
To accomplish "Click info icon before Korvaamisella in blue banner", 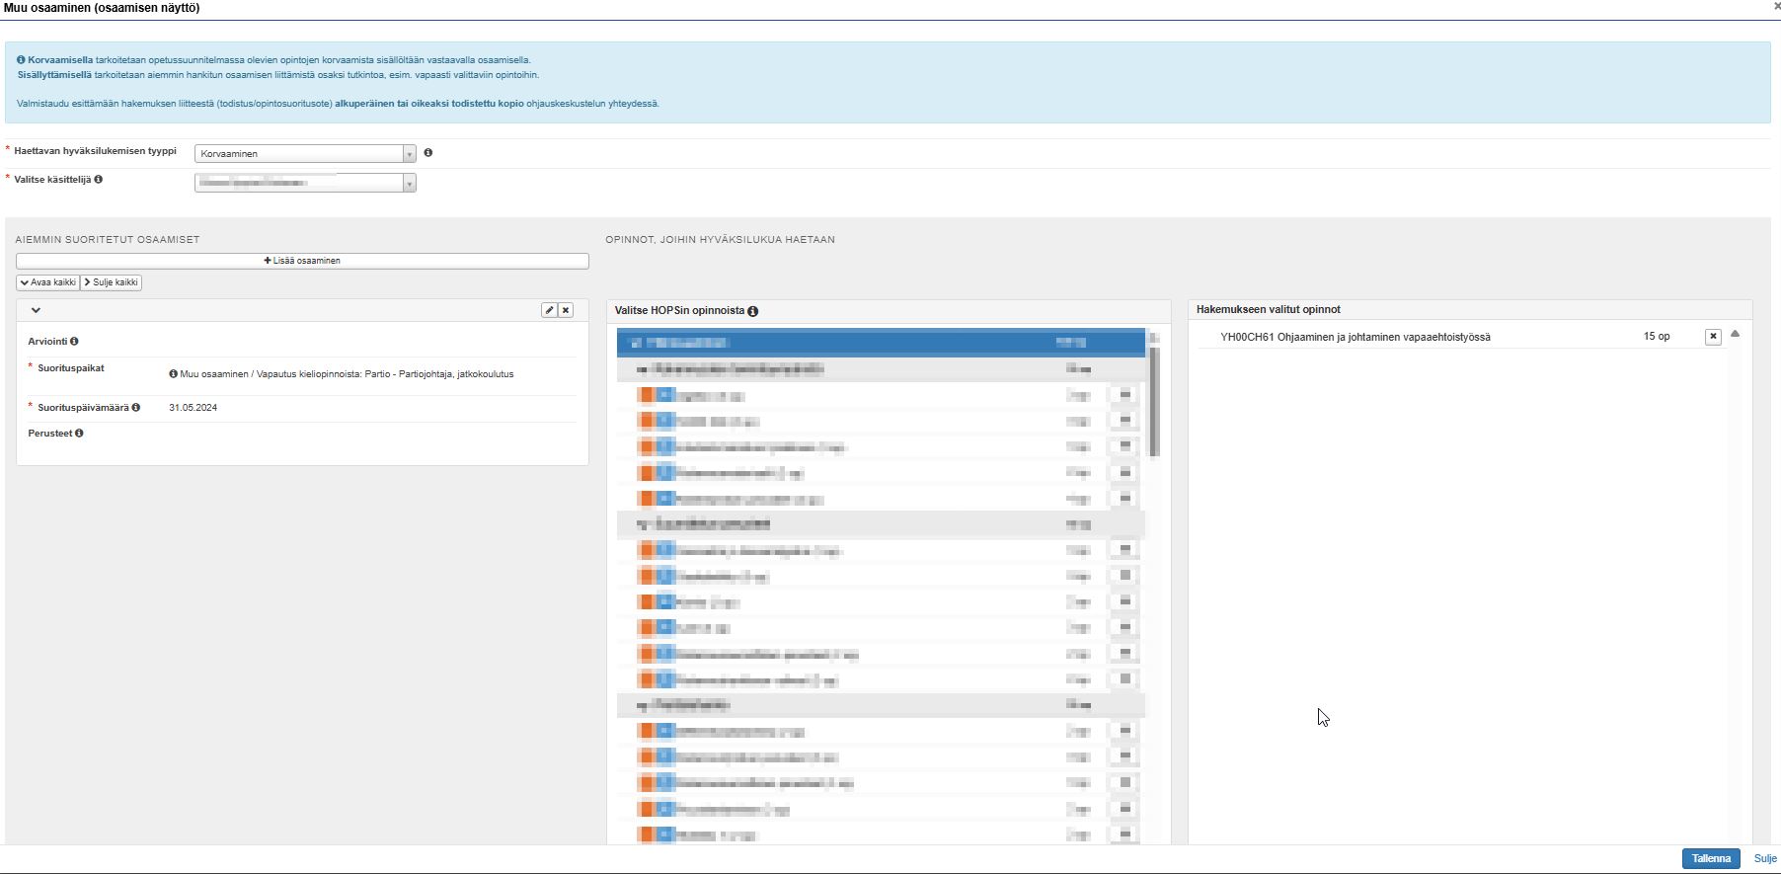I will tap(21, 60).
